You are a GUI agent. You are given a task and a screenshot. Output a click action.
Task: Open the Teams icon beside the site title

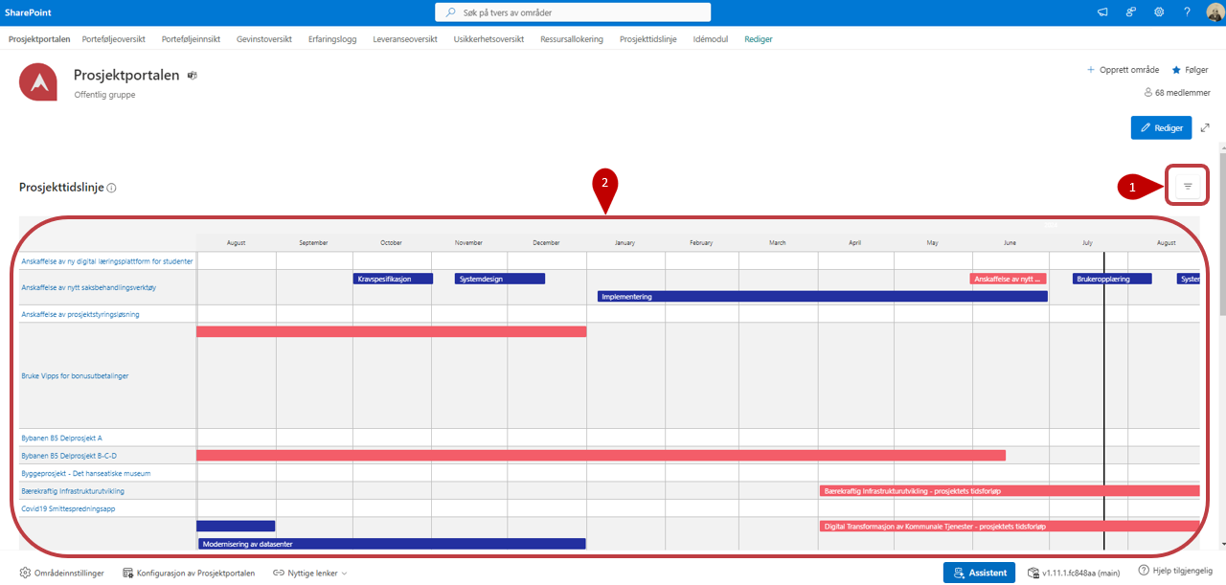click(x=193, y=76)
